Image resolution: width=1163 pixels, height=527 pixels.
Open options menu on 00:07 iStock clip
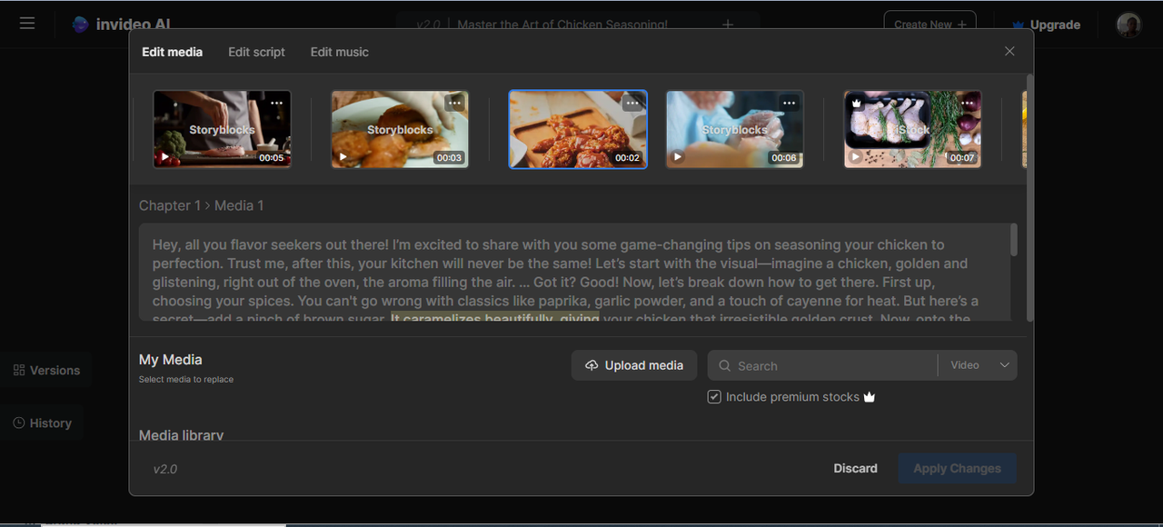pyautogui.click(x=967, y=103)
